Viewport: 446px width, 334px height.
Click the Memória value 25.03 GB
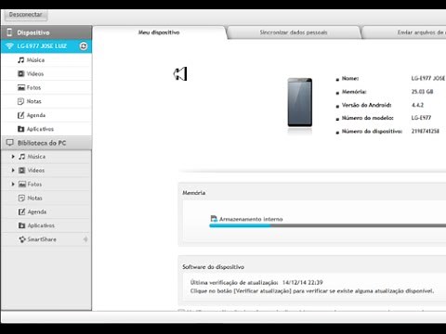422,92
